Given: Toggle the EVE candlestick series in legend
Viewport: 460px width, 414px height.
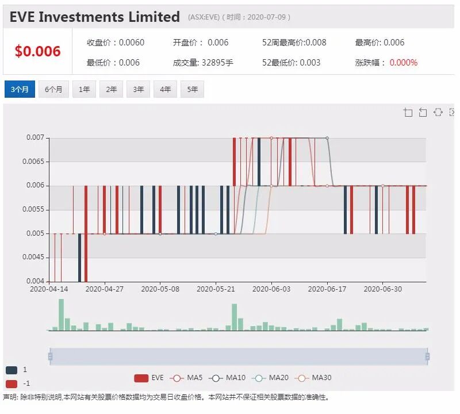Looking at the screenshot, I should [149, 378].
